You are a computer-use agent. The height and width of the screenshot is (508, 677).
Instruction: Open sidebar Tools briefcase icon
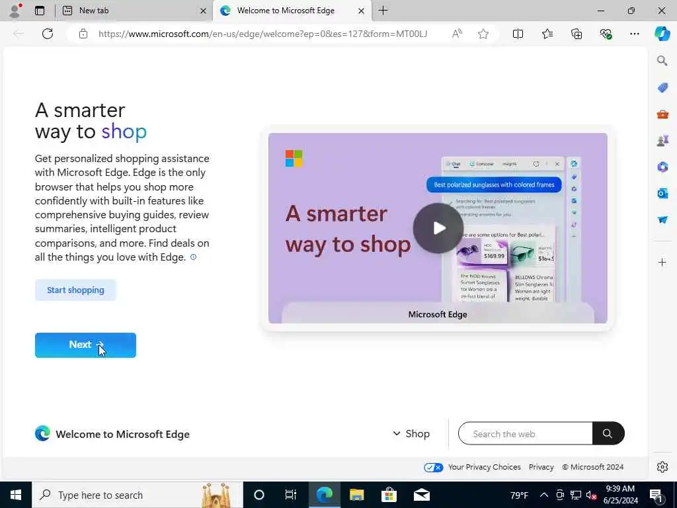pyautogui.click(x=662, y=114)
